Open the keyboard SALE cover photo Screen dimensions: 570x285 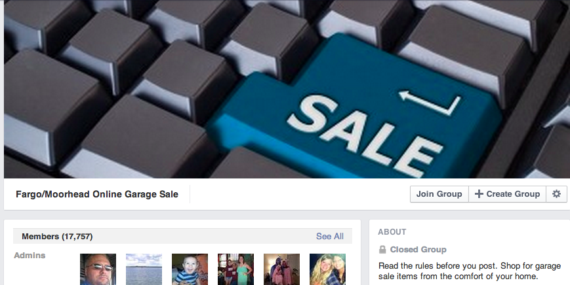point(287,89)
